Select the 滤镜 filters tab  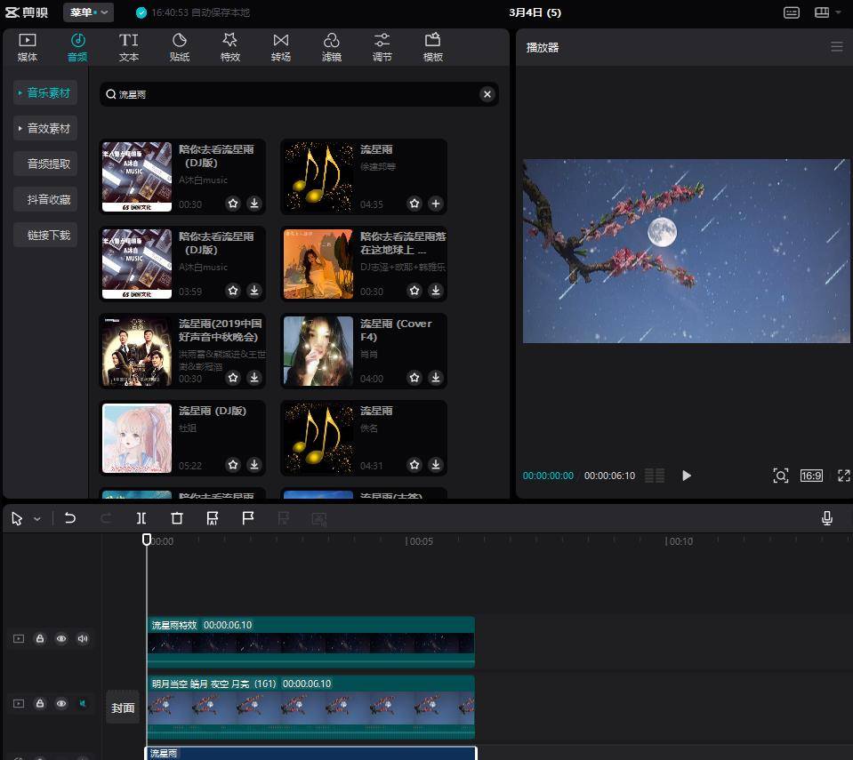coord(331,47)
